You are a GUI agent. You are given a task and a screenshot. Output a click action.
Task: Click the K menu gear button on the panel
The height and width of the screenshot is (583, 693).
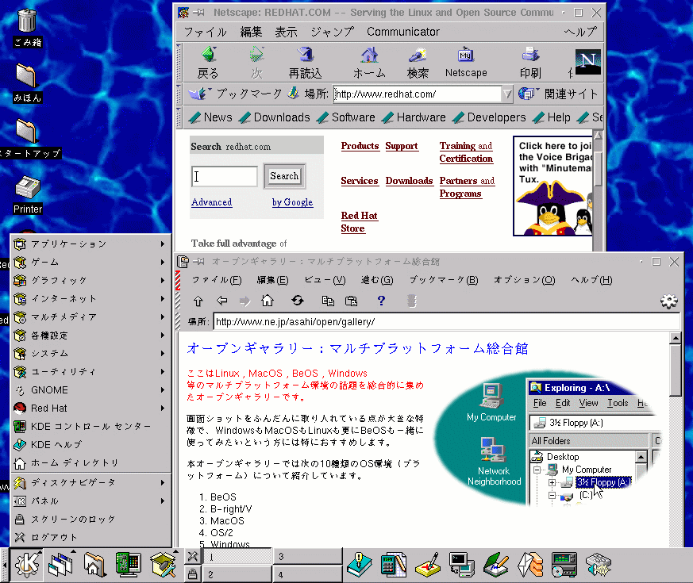coord(27,565)
